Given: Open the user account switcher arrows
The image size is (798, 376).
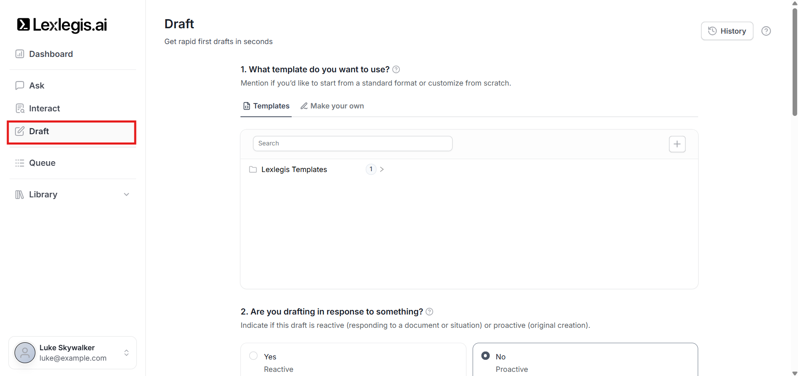Looking at the screenshot, I should [126, 353].
